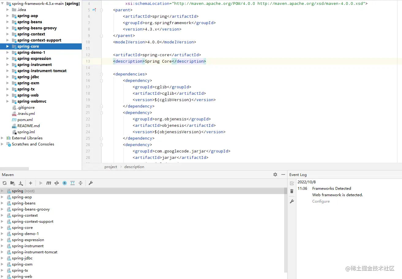The width and height of the screenshot is (402, 279).
Task: Click 'Spring Core' description text in editor
Action: point(158,61)
